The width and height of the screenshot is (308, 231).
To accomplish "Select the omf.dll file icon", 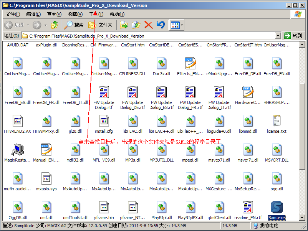I will click(46, 207).
